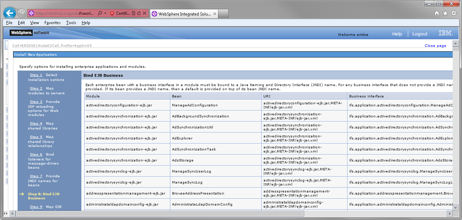The height and width of the screenshot is (220, 462).
Task: Click the back navigation arrow
Action: pyautogui.click(x=9, y=13)
